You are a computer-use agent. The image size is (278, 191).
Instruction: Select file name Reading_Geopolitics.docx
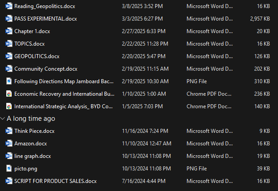pyautogui.click(x=45, y=6)
